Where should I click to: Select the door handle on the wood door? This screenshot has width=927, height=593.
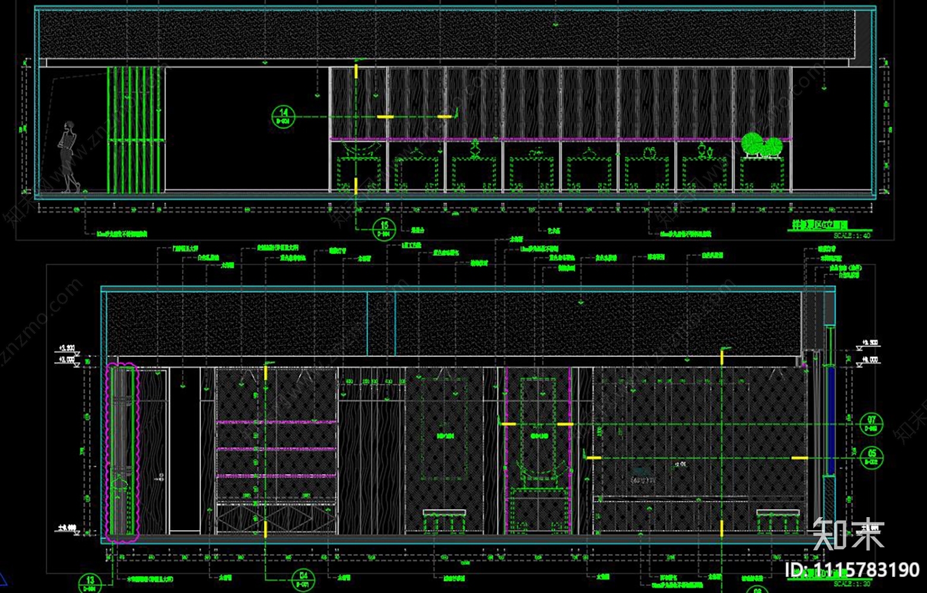point(160,476)
